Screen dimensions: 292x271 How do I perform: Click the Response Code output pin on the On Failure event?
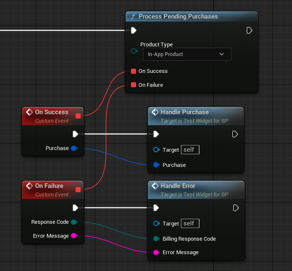74,222
